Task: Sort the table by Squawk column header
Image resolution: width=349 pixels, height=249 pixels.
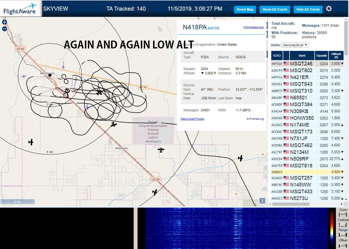Action: [321, 56]
